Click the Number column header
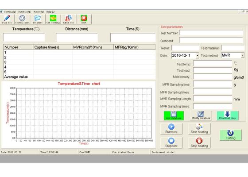Viewport: 248px width, 177px height. click(x=18, y=47)
